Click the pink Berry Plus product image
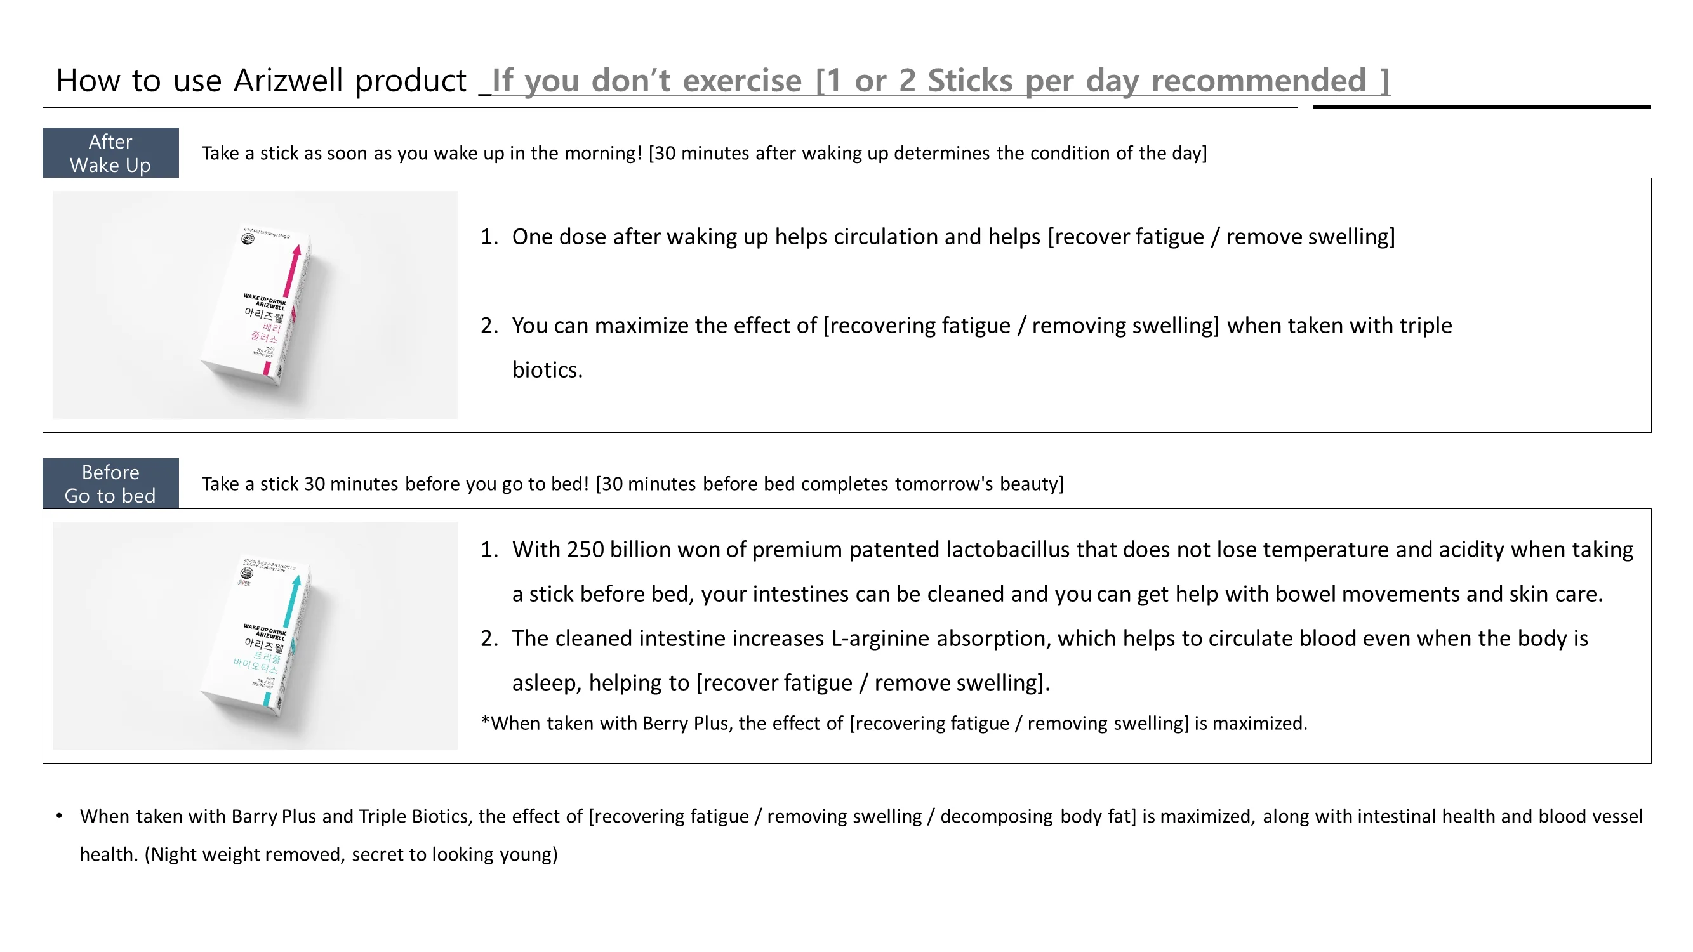Screen dimensions: 1693x952 [x=255, y=305]
